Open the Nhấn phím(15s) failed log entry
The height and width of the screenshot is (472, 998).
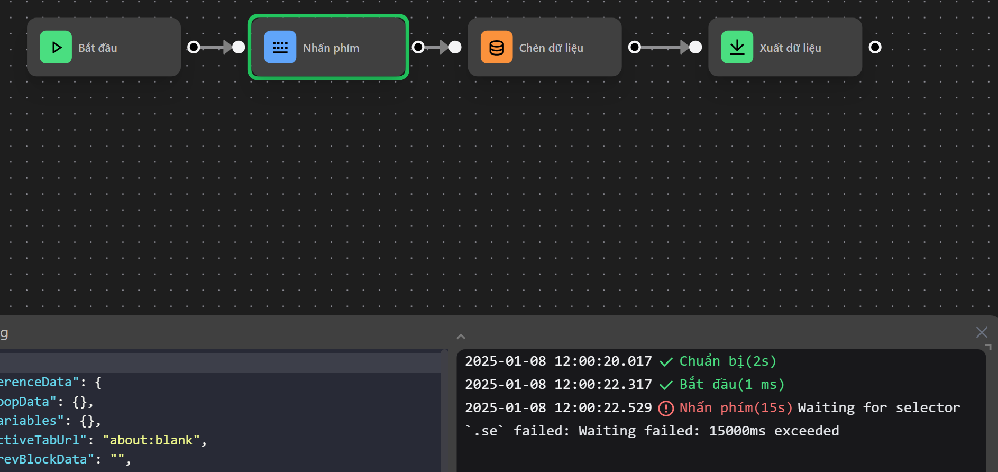coord(735,408)
